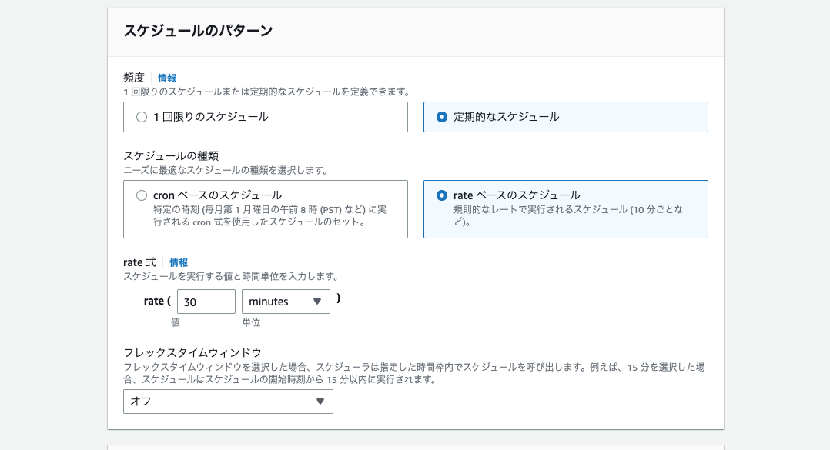Choose the rate ベースのスケジュール radio option
Screen dimensions: 830x450
(441, 195)
